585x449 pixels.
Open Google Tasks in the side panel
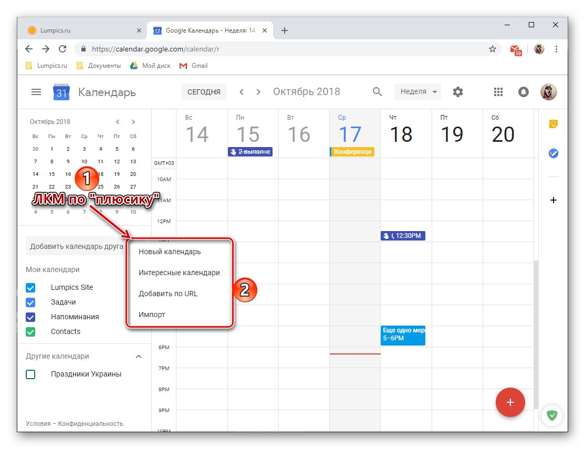click(553, 153)
